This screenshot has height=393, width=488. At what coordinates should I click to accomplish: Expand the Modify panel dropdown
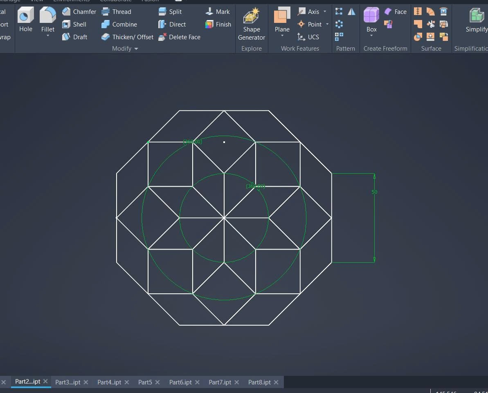click(136, 49)
